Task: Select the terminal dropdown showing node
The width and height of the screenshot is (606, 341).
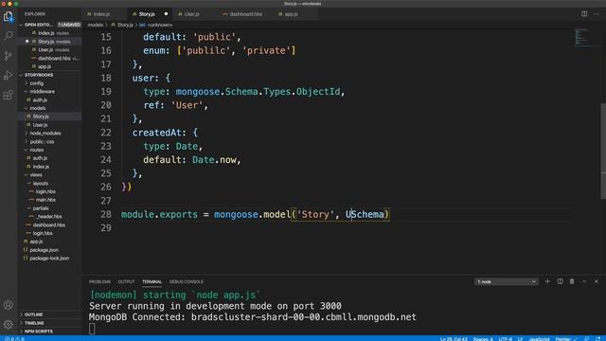Action: coord(506,282)
